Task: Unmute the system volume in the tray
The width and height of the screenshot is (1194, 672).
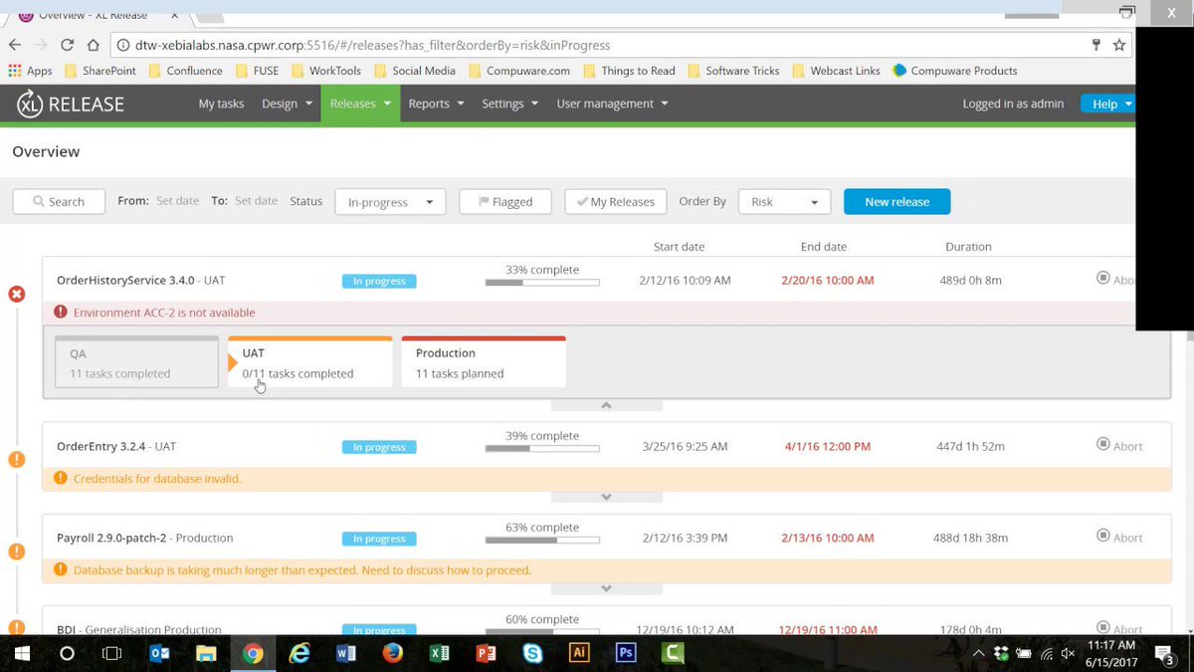Action: pos(1068,653)
